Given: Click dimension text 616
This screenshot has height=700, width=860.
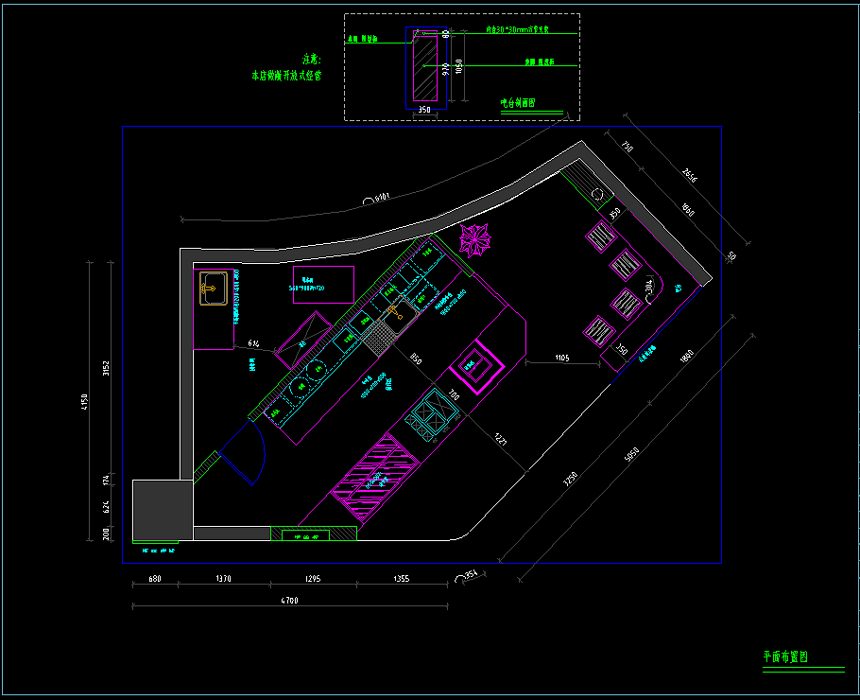Looking at the screenshot, I should pyautogui.click(x=253, y=343).
